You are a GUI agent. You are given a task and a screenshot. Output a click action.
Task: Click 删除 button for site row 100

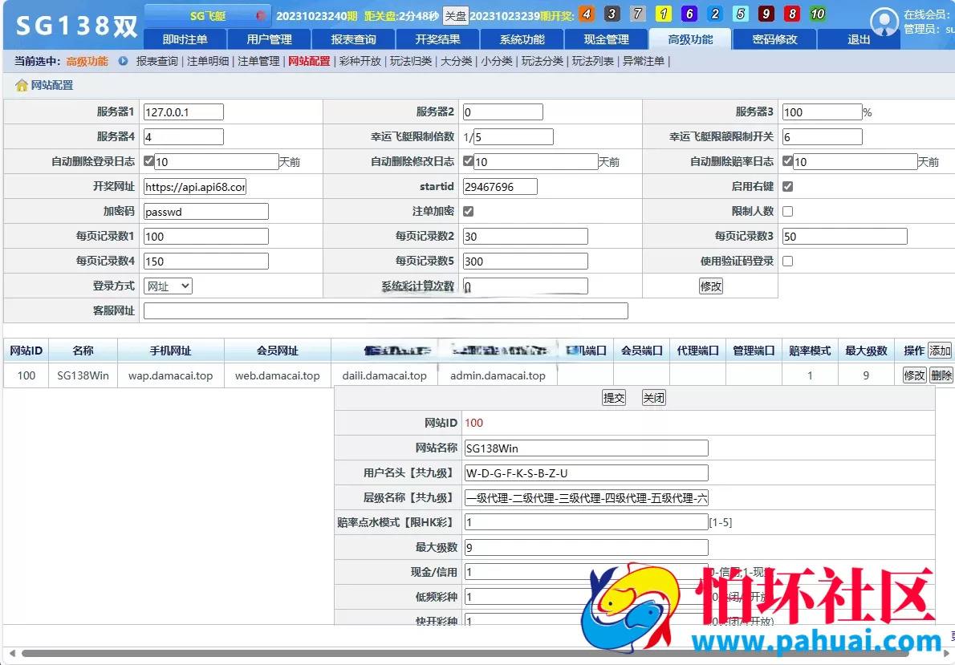[x=941, y=375]
